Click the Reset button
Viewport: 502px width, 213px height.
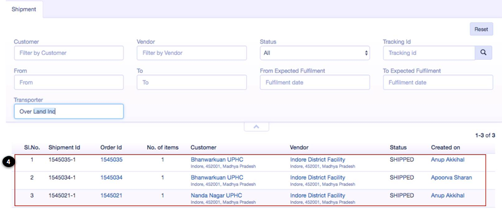481,29
